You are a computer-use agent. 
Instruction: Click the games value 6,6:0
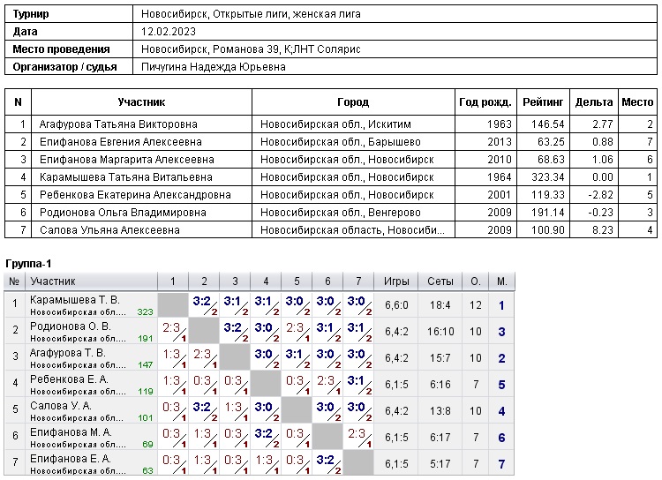click(397, 305)
